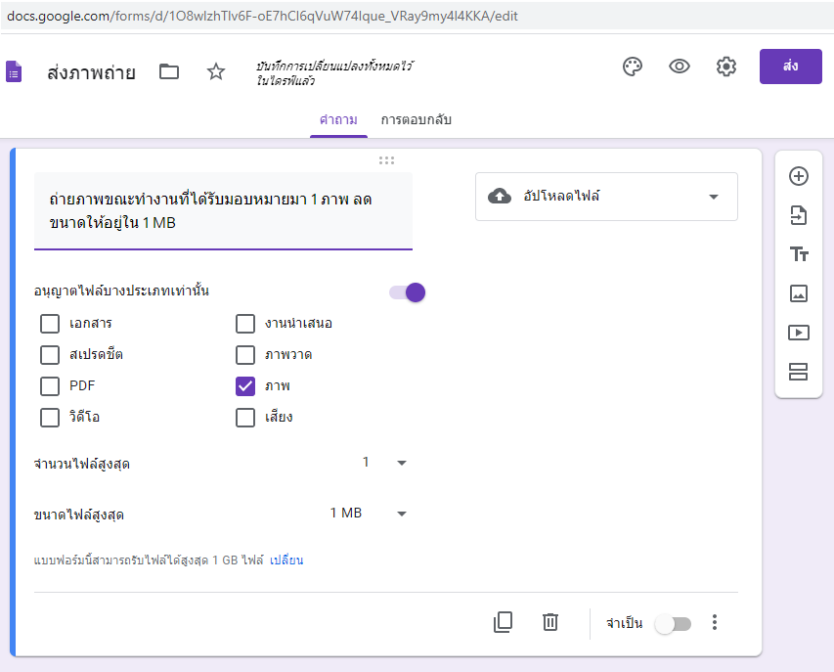The width and height of the screenshot is (834, 672).
Task: Uncheck the ภาพ checkbox
Action: click(x=245, y=385)
